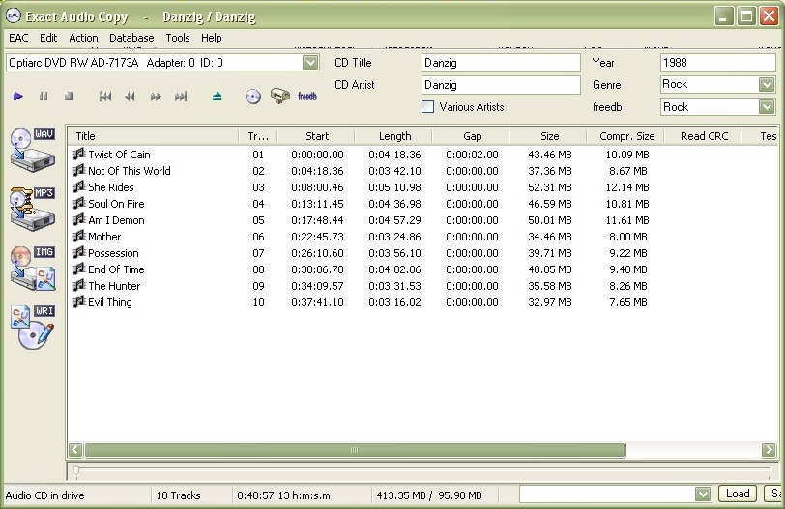Expand the Genre dropdown
This screenshot has width=785, height=509.
[767, 84]
